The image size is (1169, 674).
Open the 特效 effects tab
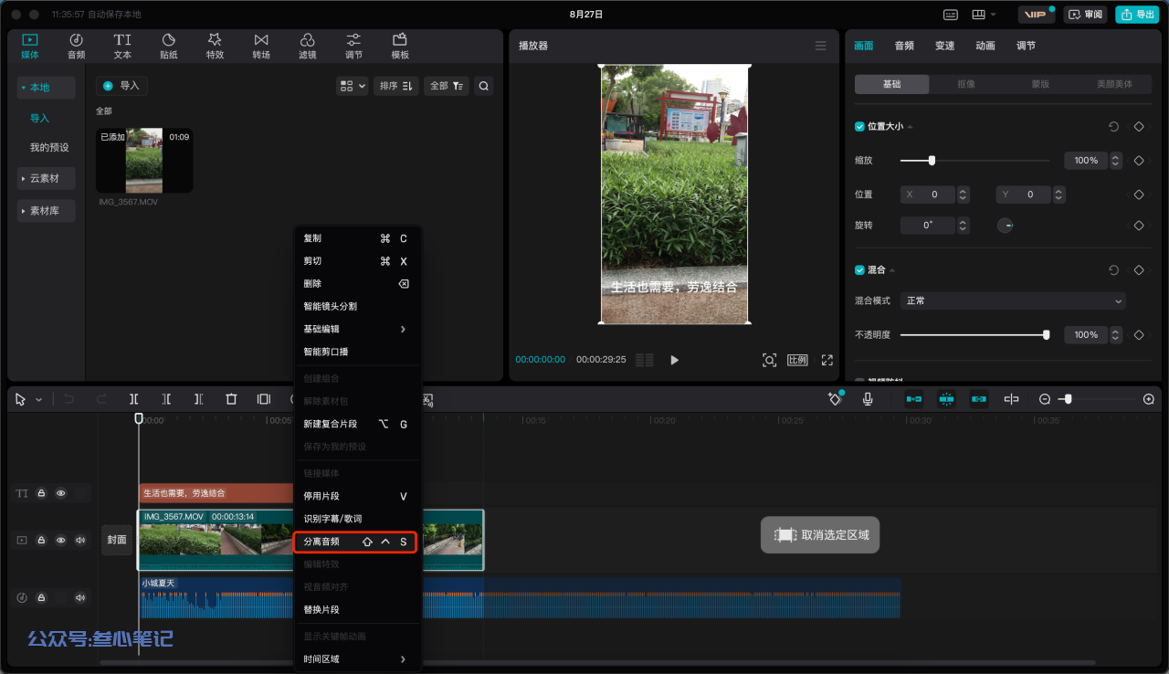tap(215, 46)
